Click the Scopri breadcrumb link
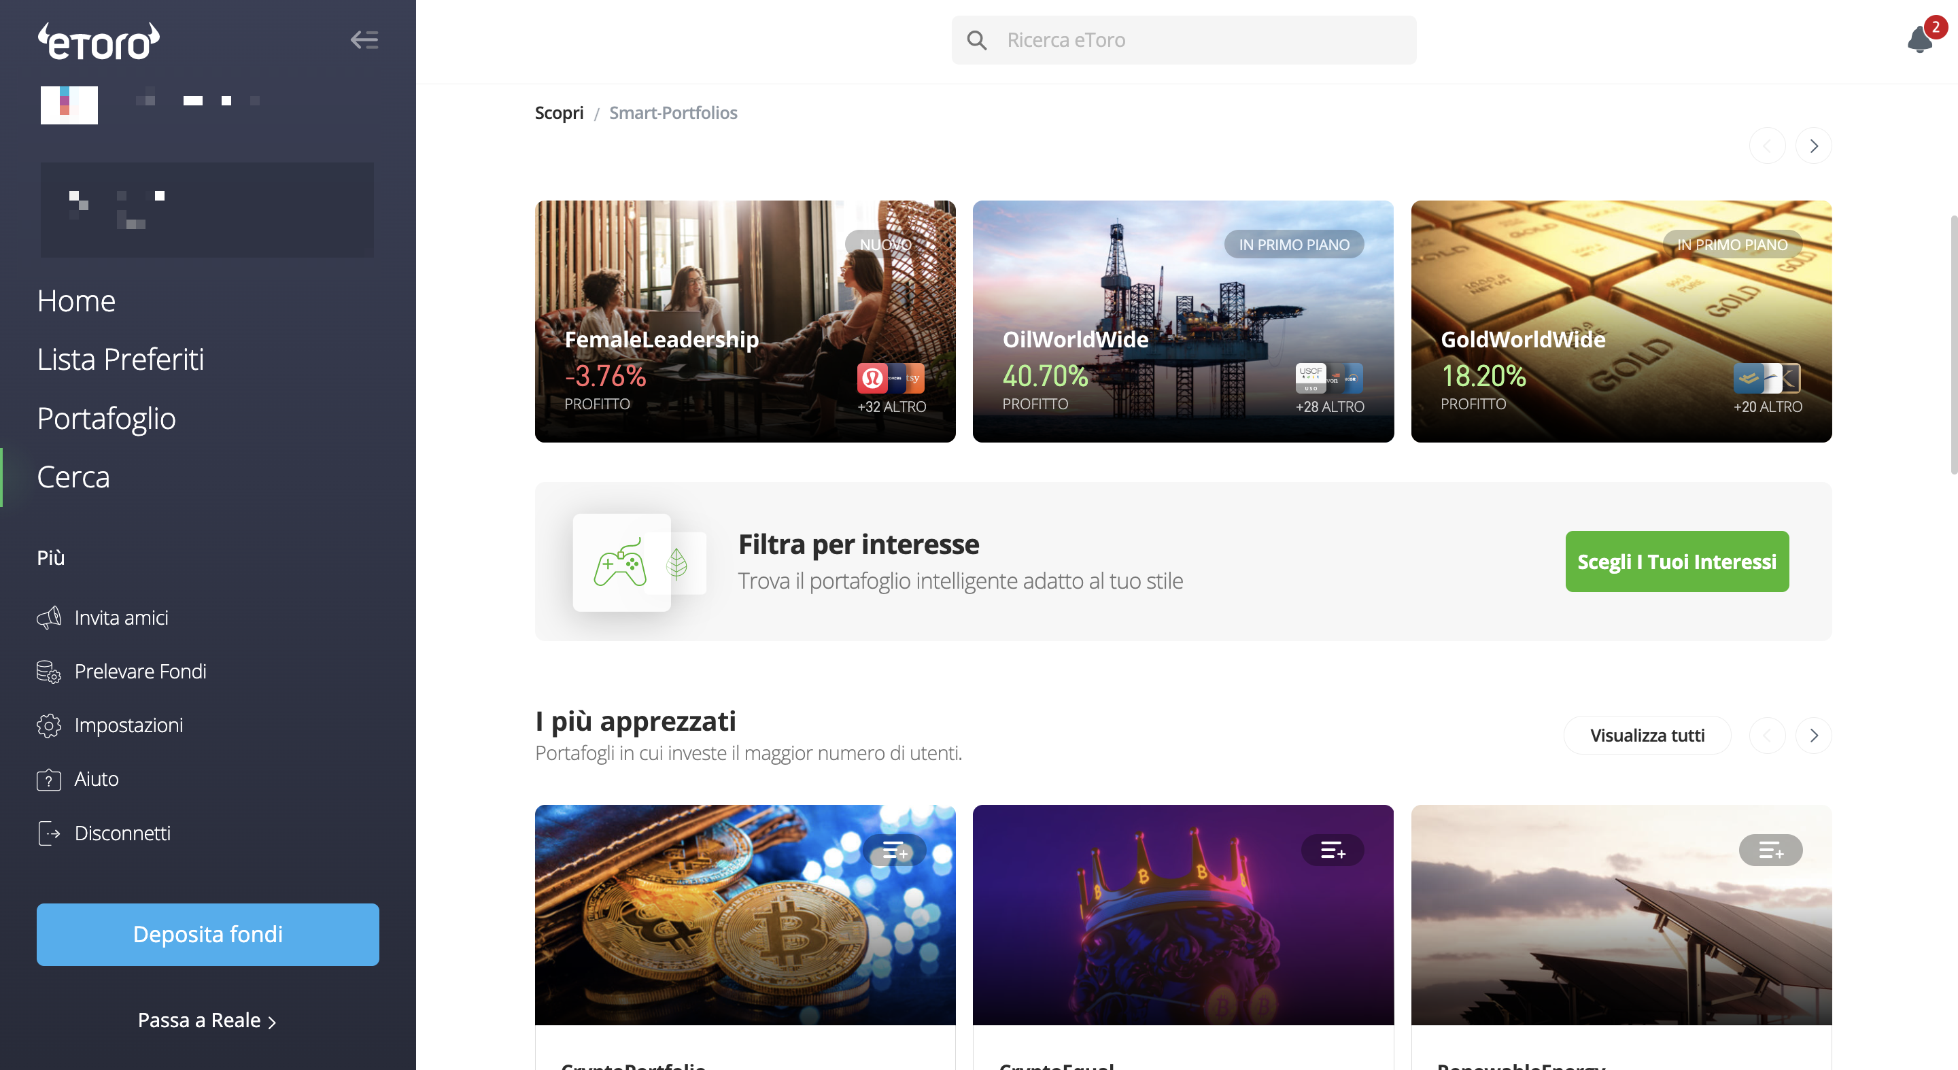Image resolution: width=1958 pixels, height=1070 pixels. [559, 114]
